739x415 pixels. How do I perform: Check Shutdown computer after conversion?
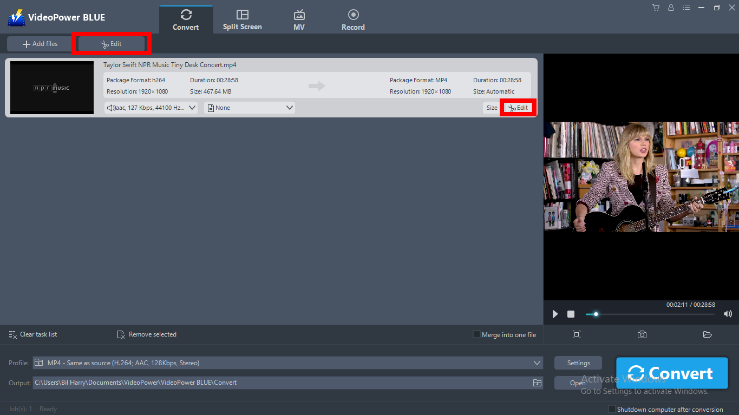coord(612,409)
